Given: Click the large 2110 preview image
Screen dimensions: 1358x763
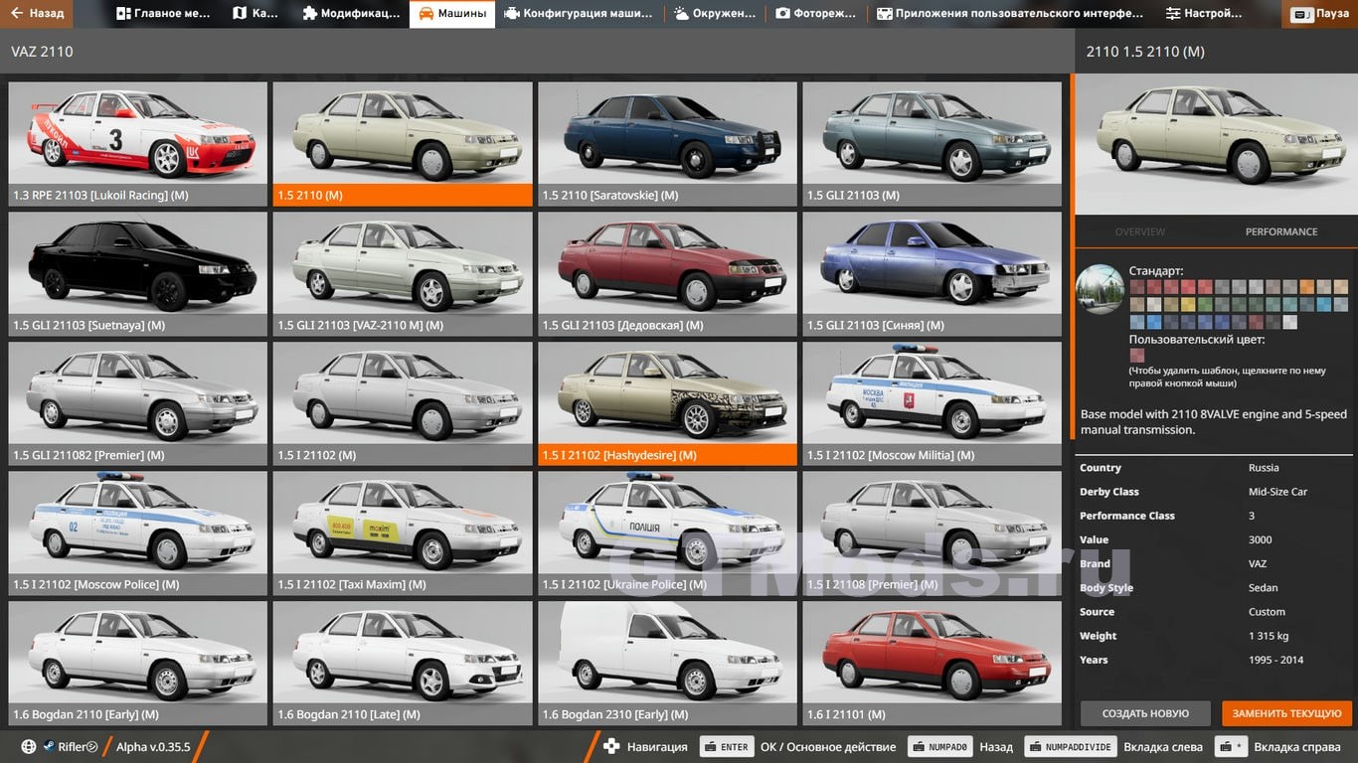Looking at the screenshot, I should pos(1217,144).
